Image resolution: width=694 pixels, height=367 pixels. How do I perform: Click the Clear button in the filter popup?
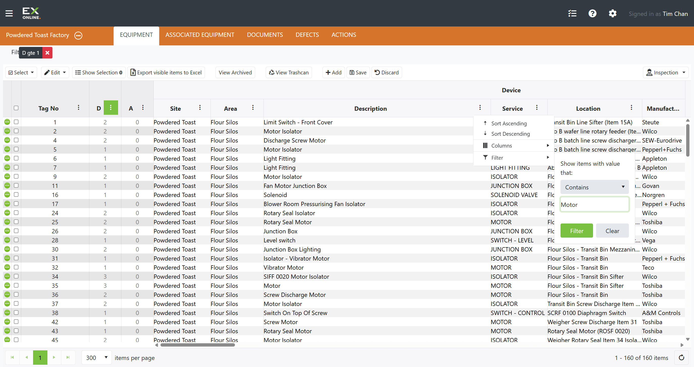point(612,231)
